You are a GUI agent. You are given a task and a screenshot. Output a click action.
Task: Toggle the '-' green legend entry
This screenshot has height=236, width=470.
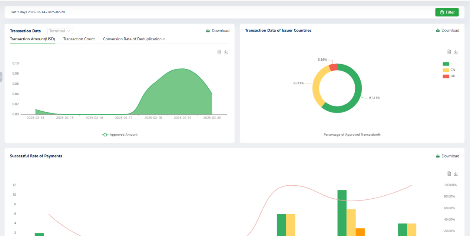tap(447, 64)
